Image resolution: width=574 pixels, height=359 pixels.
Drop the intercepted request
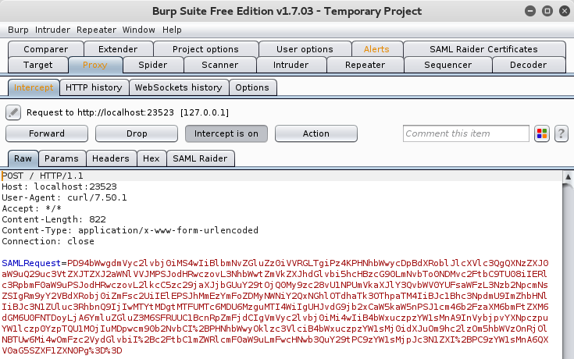point(137,133)
